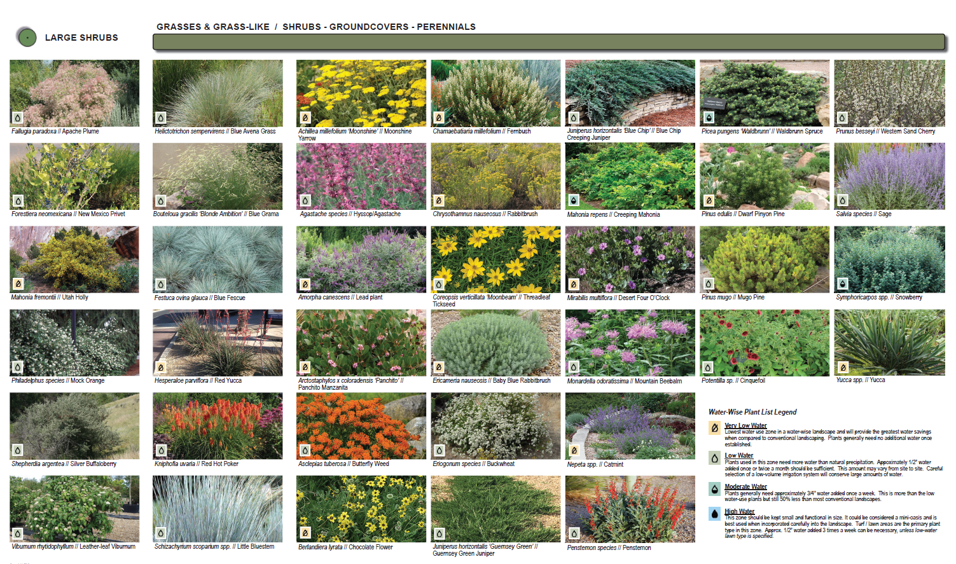This screenshot has height=564, width=956.
Task: Click the Water-Wise Plant List Legend title
Action: coord(752,412)
